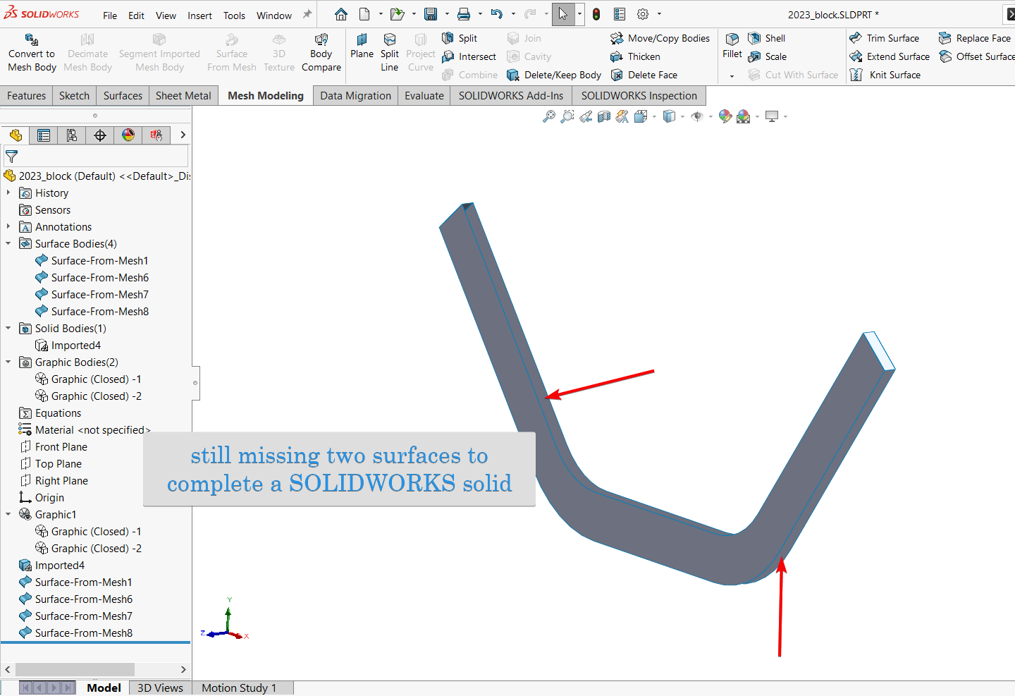Open the Fillet dropdown arrow

point(732,75)
